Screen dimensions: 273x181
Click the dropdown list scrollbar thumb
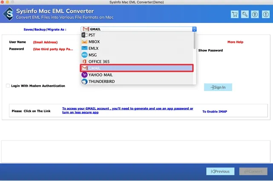pos(195,41)
